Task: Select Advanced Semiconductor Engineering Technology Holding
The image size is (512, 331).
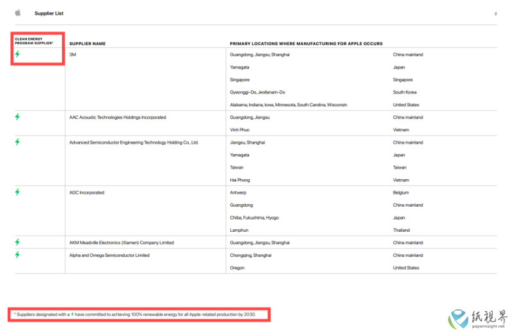Action: click(134, 143)
